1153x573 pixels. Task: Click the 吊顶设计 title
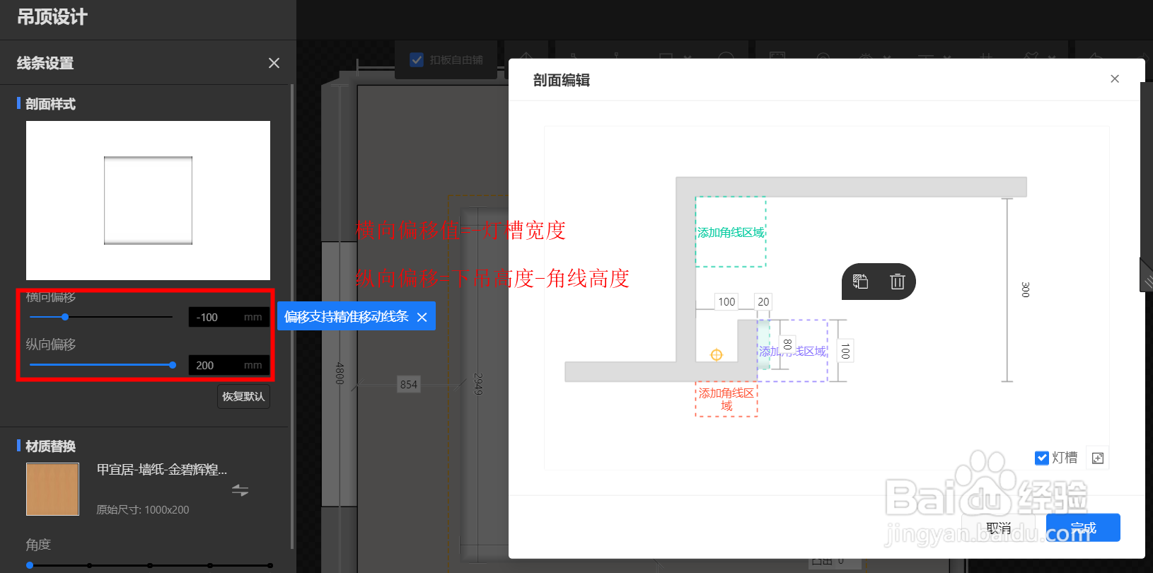coord(52,17)
